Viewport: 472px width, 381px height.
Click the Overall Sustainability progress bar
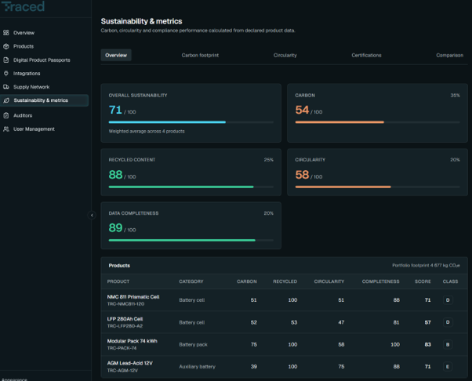191,122
